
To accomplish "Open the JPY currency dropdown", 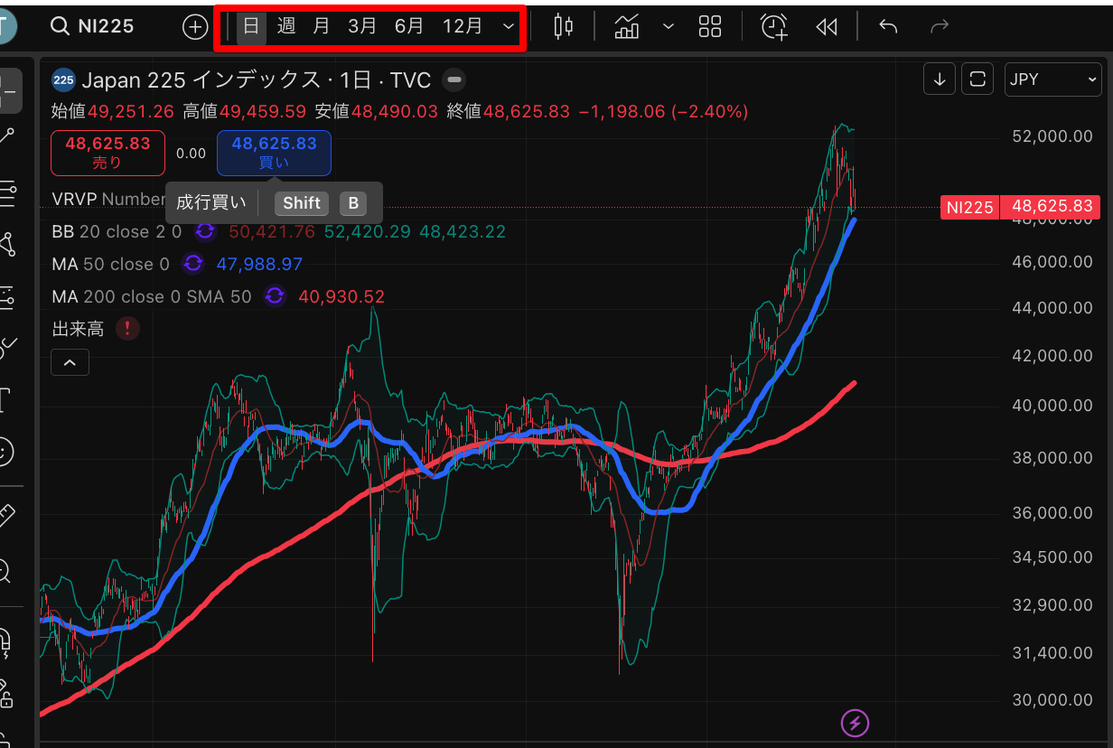I will [x=1052, y=79].
